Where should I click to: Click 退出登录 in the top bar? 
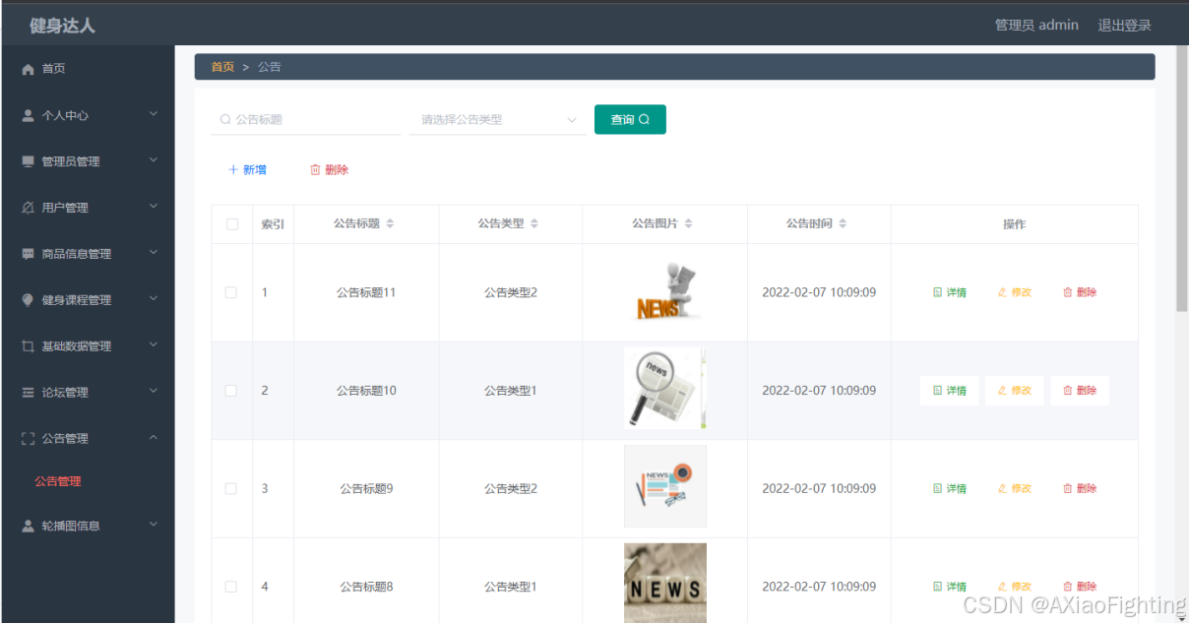[1125, 26]
